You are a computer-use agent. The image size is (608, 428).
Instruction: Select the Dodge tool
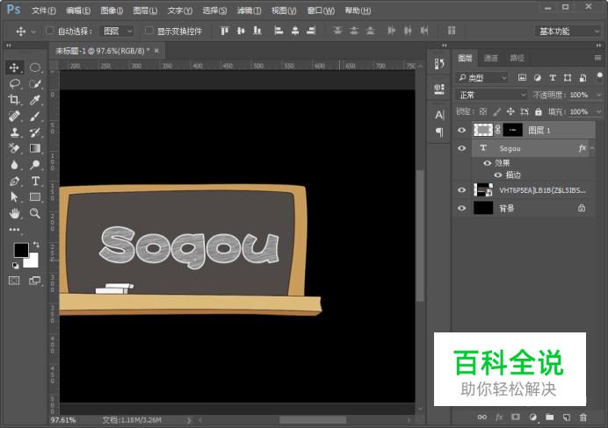tap(35, 165)
